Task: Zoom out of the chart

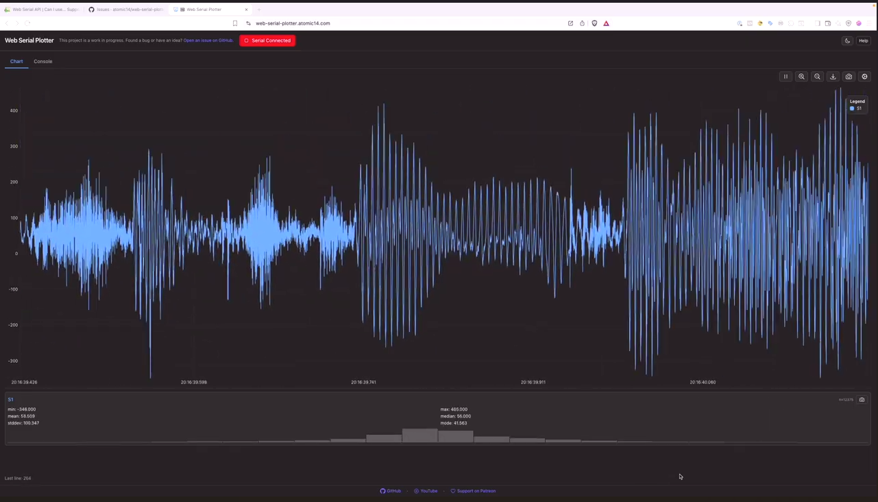Action: pyautogui.click(x=817, y=77)
